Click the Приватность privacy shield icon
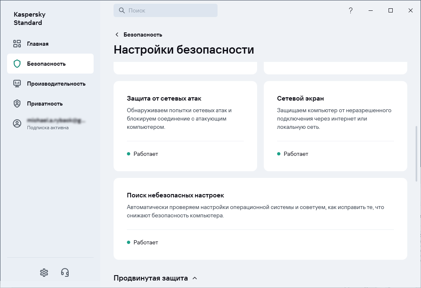The height and width of the screenshot is (288, 421). coord(17,103)
